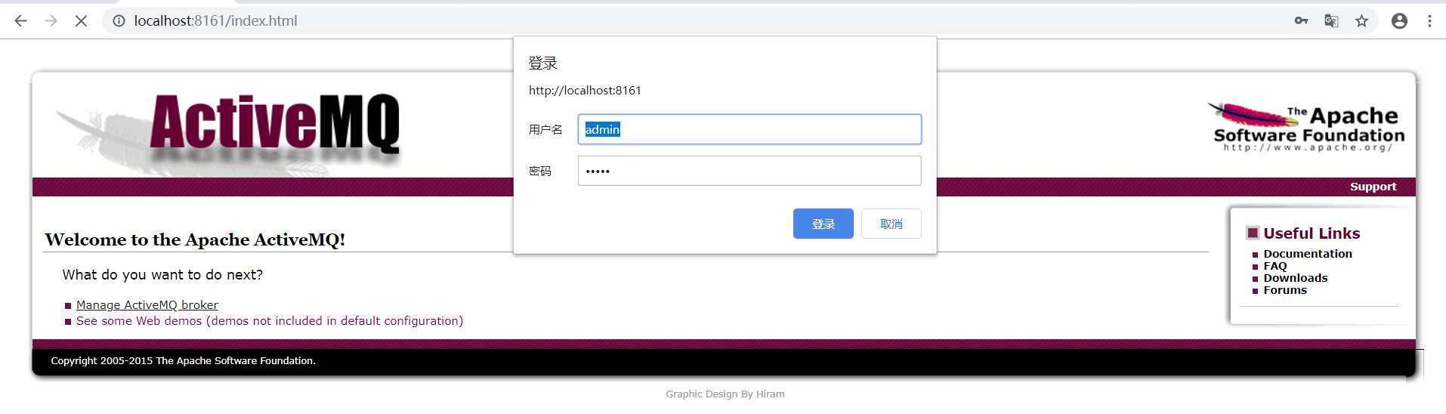
Task: Stop page loading with the X icon
Action: (x=81, y=21)
